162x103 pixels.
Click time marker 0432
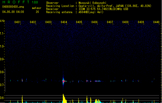[x=33, y=22]
